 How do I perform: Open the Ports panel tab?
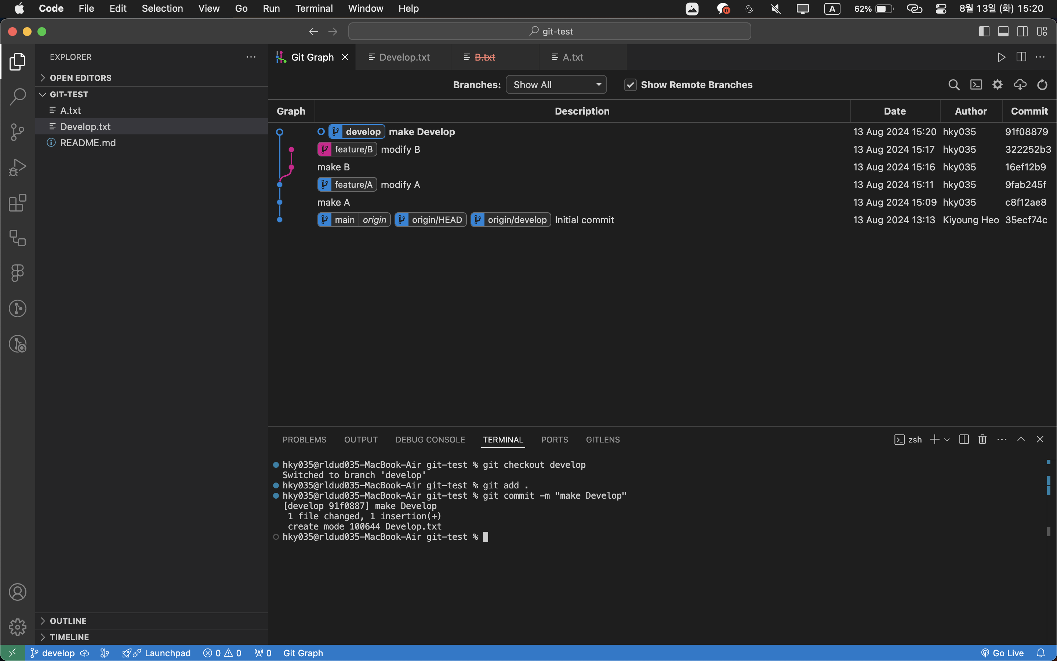click(554, 439)
